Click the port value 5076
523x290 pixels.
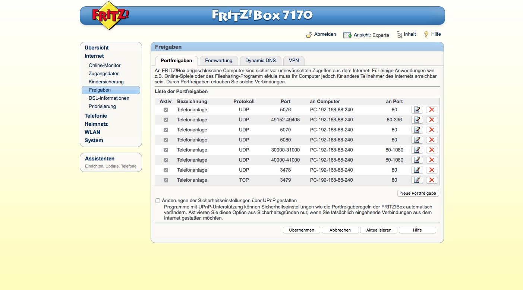click(x=286, y=110)
